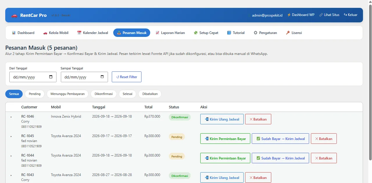Click the gear icon on Pengaturan tab
372x183 pixels.
click(x=256, y=33)
